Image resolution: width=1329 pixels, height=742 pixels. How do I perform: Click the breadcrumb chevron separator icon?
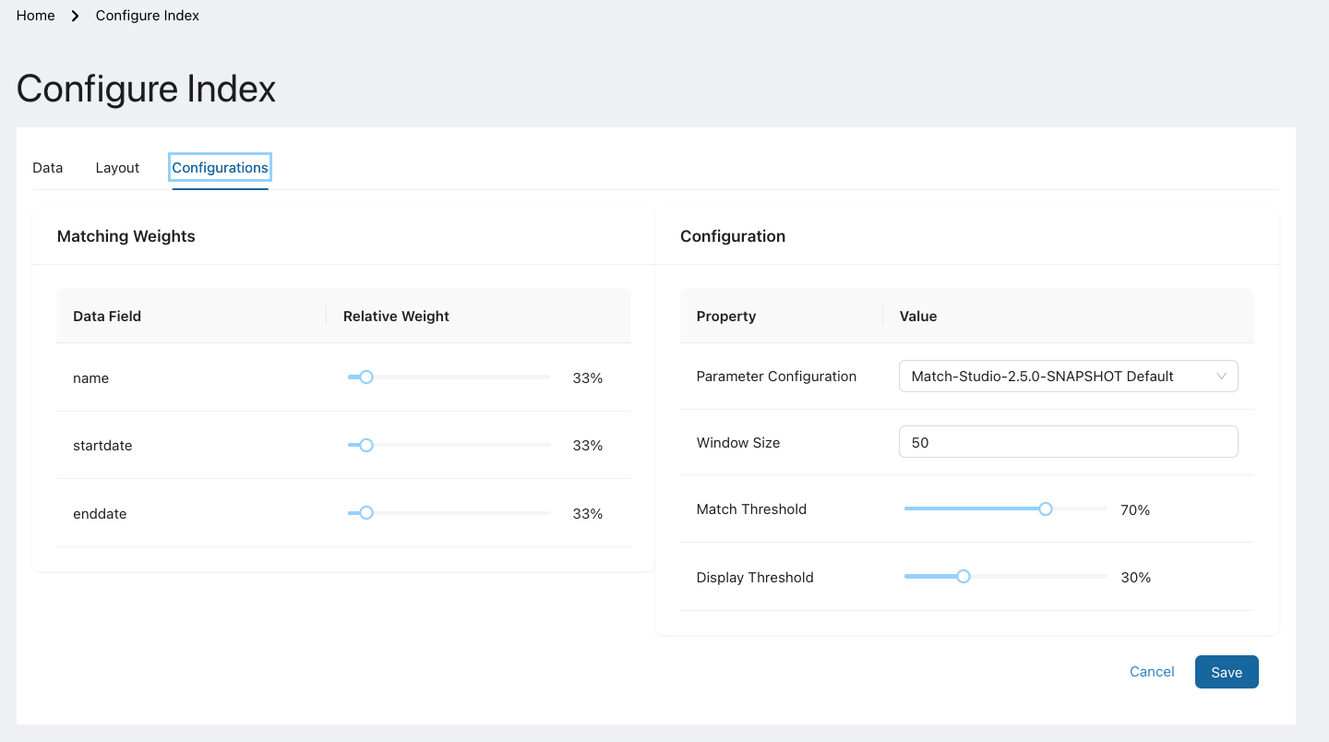click(76, 16)
